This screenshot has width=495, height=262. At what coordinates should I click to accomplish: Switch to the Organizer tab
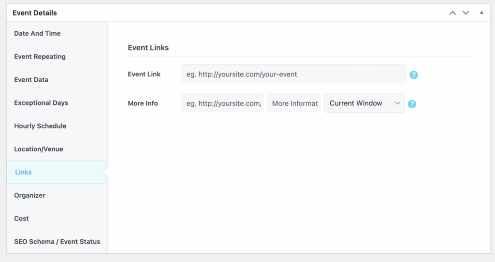[x=29, y=195]
